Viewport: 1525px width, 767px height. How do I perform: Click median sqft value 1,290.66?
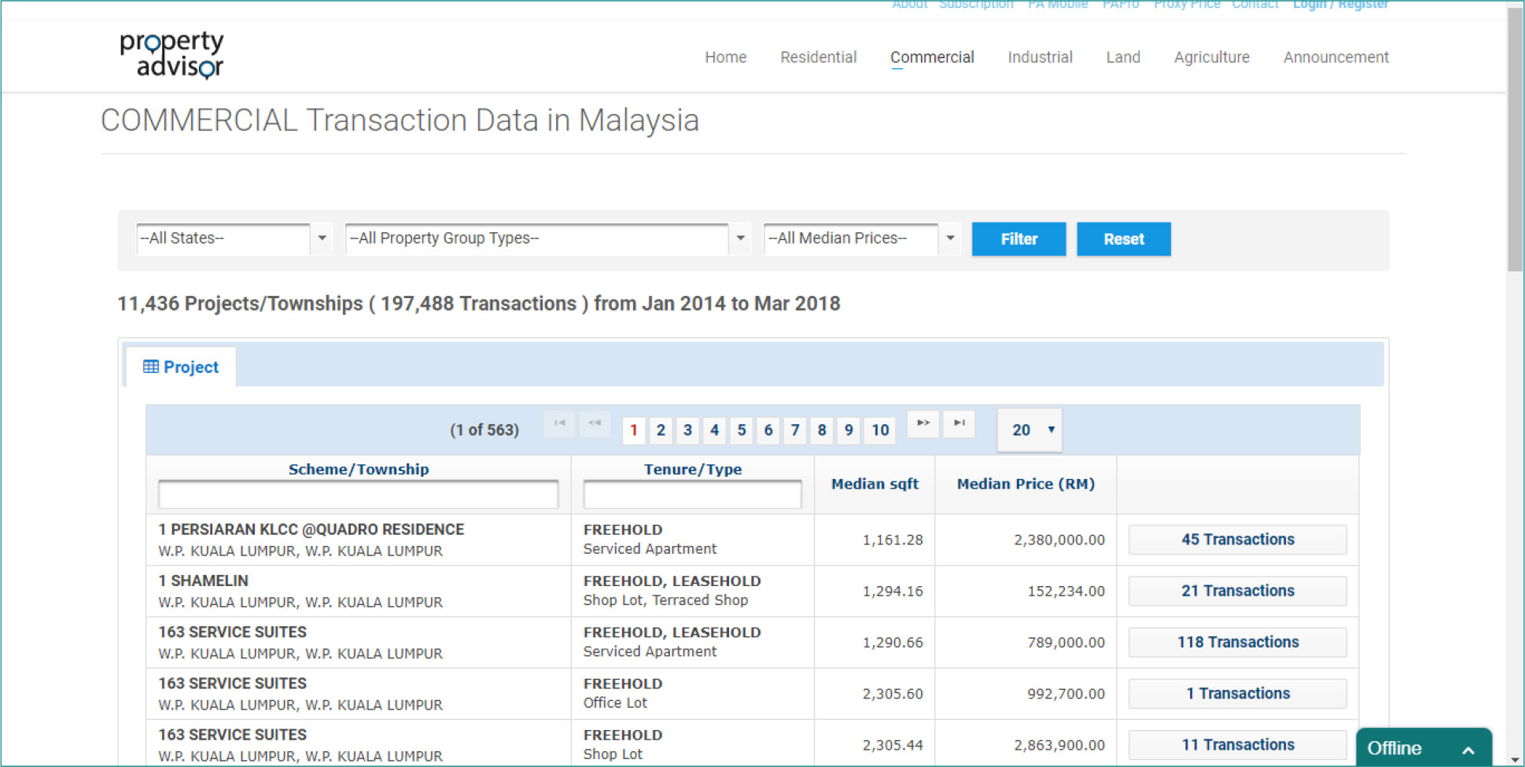point(893,642)
